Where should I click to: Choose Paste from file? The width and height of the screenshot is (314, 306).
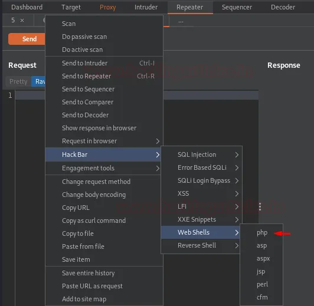(103, 246)
